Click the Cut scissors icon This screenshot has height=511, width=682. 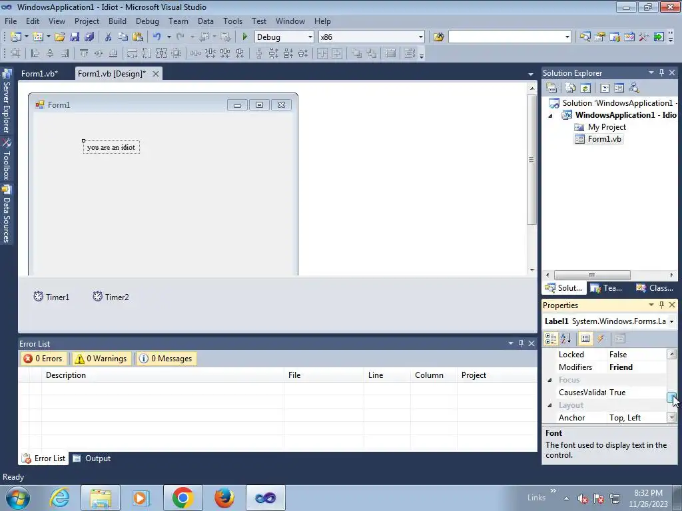[108, 37]
